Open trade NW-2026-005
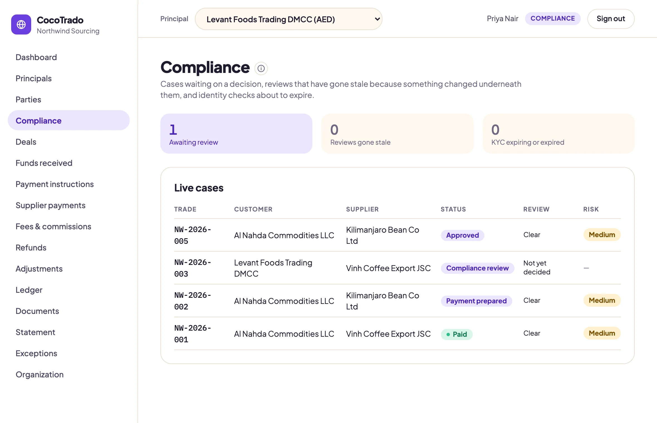The image size is (657, 423). click(193, 235)
